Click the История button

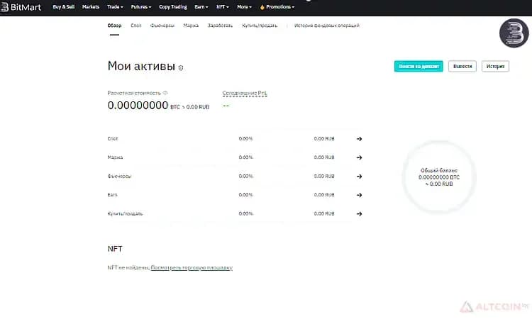(495, 66)
